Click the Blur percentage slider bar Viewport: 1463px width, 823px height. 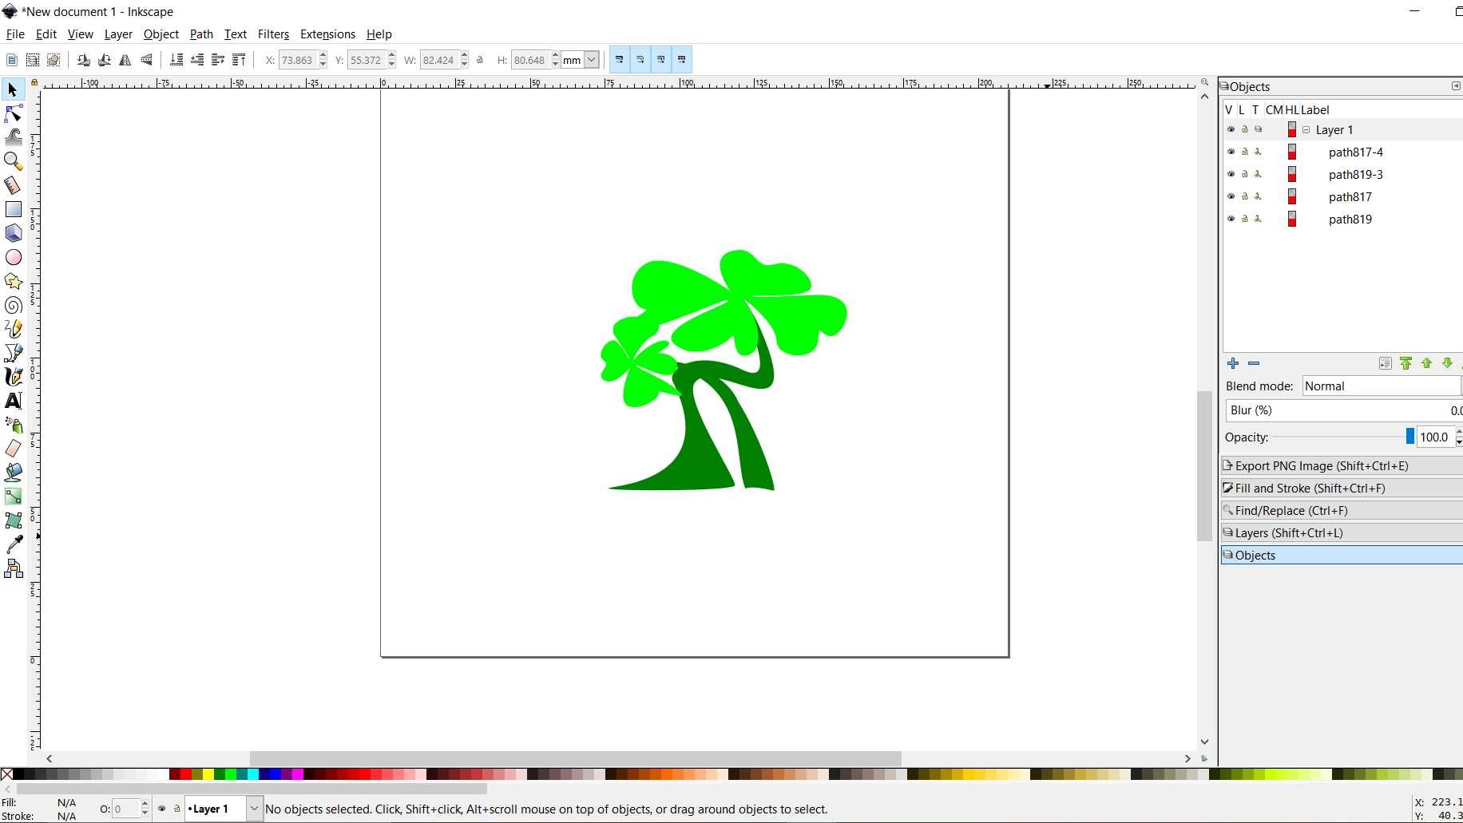tap(1344, 410)
